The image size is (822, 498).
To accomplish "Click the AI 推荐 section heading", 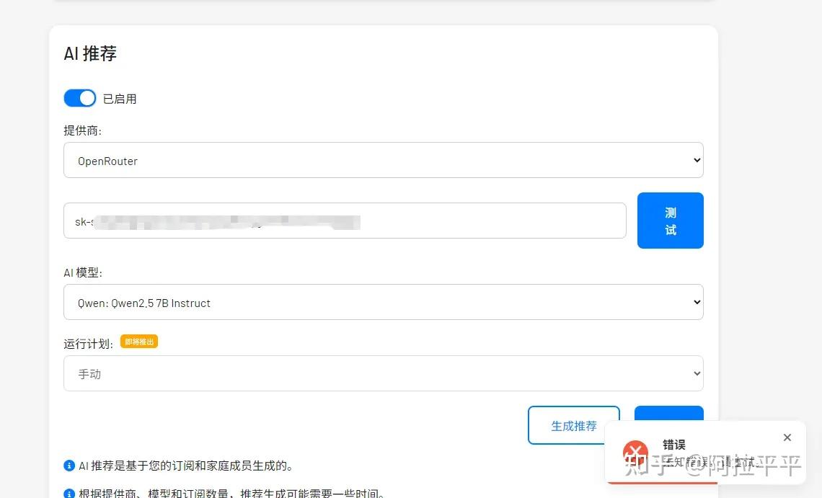I will pyautogui.click(x=90, y=53).
